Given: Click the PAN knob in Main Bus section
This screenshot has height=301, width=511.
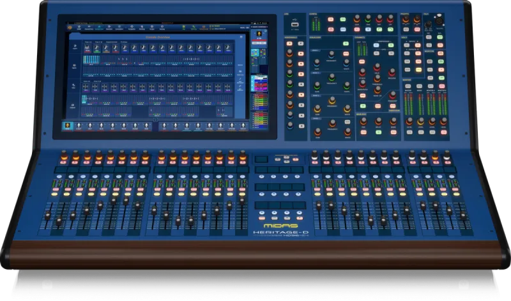Looking at the screenshot, I should tap(363, 121).
